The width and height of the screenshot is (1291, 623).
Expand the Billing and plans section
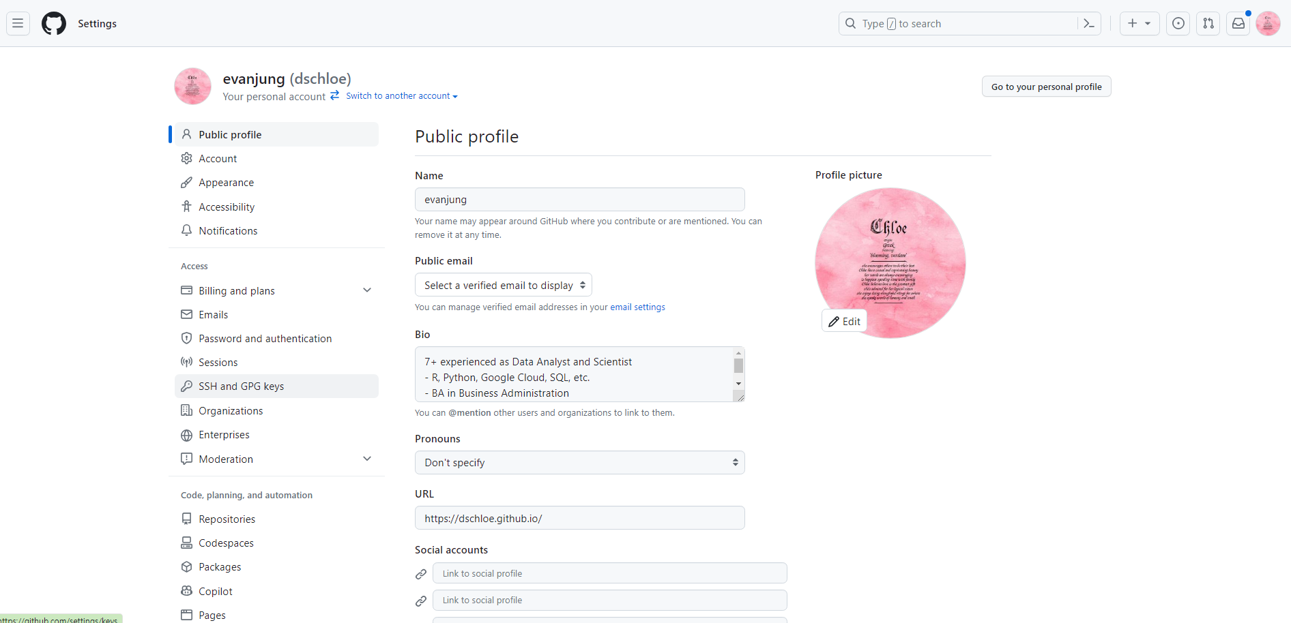coord(367,290)
